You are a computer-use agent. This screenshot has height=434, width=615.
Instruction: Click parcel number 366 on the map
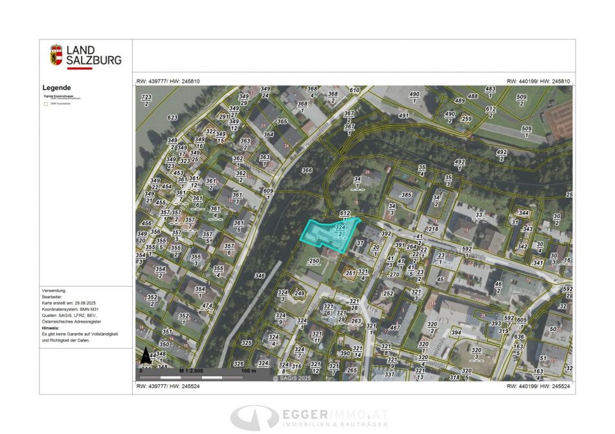pyautogui.click(x=307, y=171)
